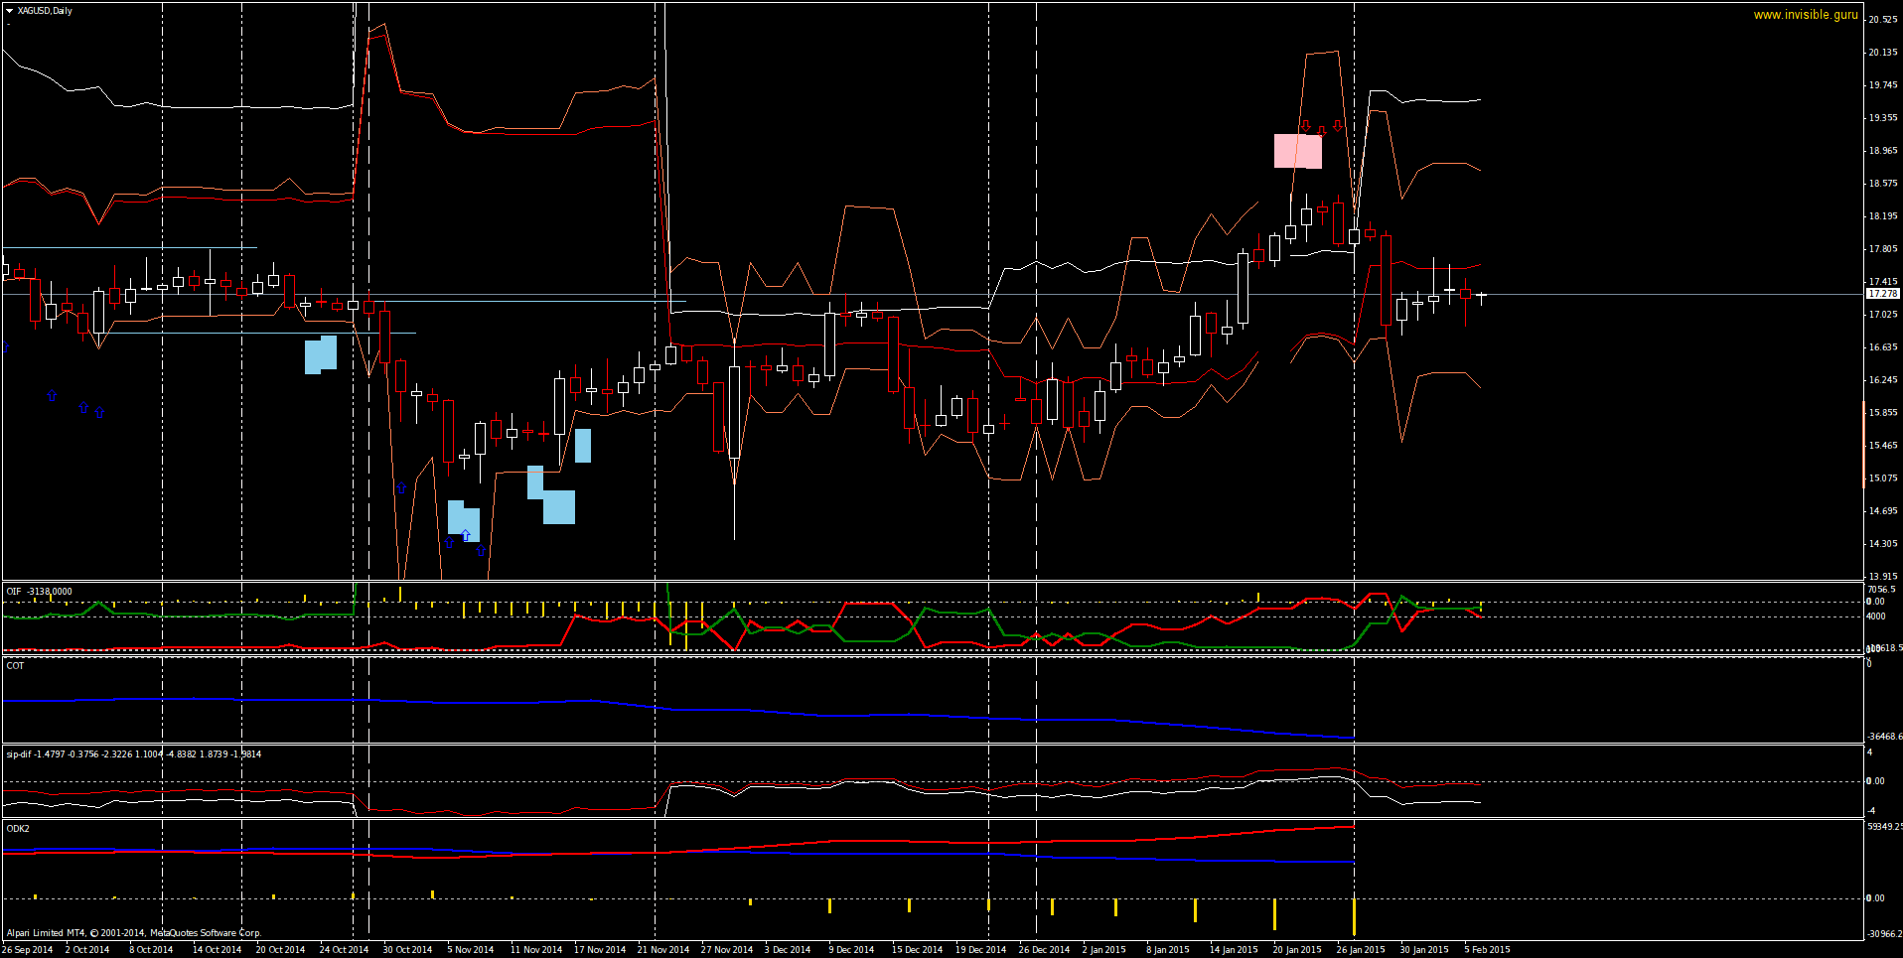Click the 16.245 price scale label
The image size is (1903, 958).
pos(1883,380)
